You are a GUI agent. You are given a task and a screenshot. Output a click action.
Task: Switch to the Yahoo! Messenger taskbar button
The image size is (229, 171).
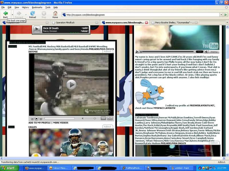[x=60, y=168]
